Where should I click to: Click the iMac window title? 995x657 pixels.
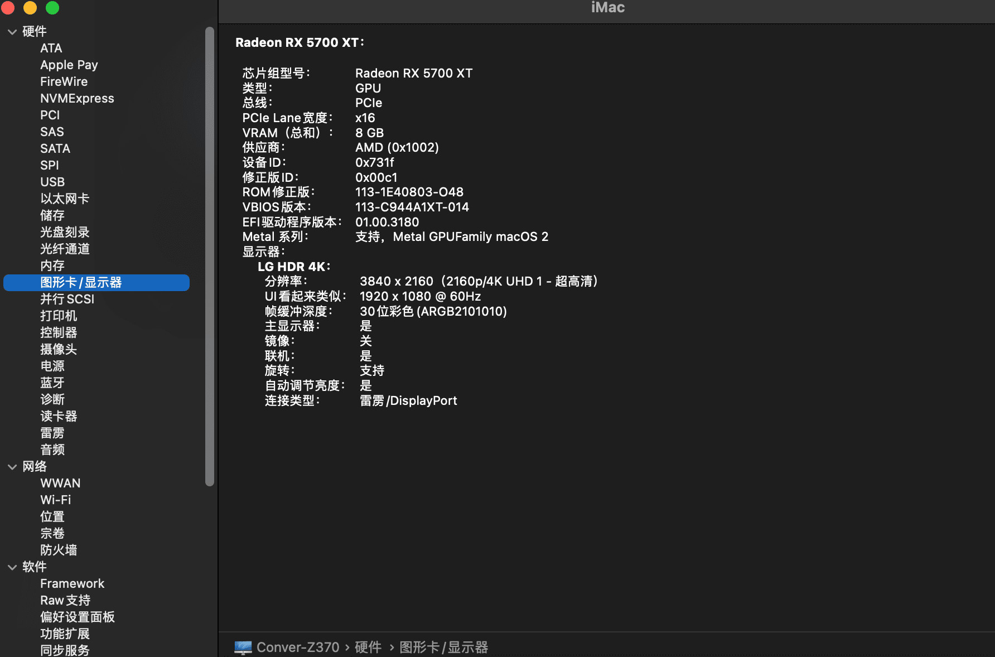[x=608, y=7]
